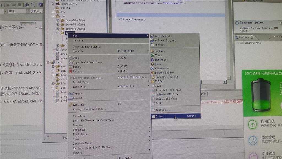282x159 pixels.
Task: Expand the drawable-mdpi folder node
Action: click(x=58, y=28)
